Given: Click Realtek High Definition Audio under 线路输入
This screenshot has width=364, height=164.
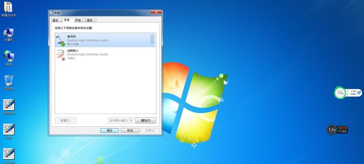Looking at the screenshot, I should pyautogui.click(x=88, y=55).
